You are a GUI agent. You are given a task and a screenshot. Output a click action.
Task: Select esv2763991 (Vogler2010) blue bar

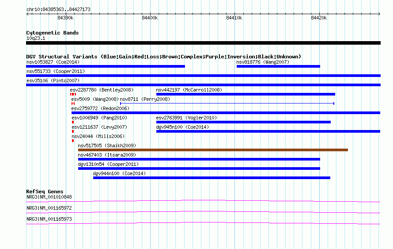(243, 122)
